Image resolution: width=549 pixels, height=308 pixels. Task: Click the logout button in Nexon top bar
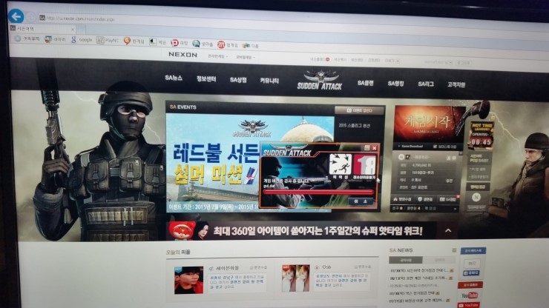464,63
